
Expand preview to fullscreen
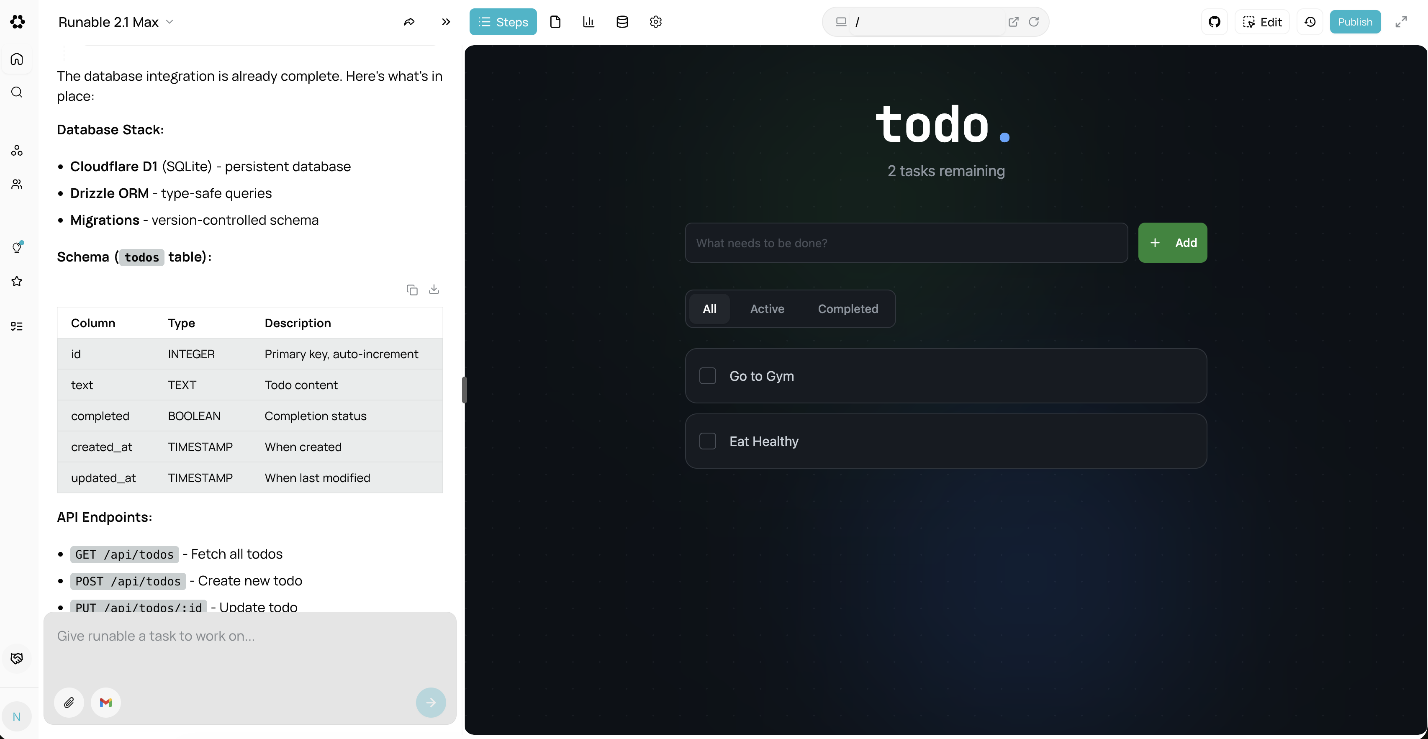[x=1401, y=22]
